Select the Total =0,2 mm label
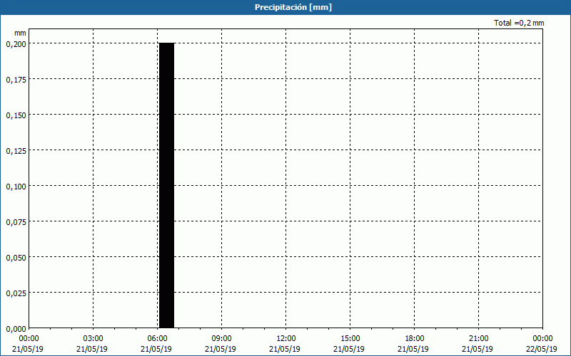Viewport: 571px width, 356px height. (519, 23)
